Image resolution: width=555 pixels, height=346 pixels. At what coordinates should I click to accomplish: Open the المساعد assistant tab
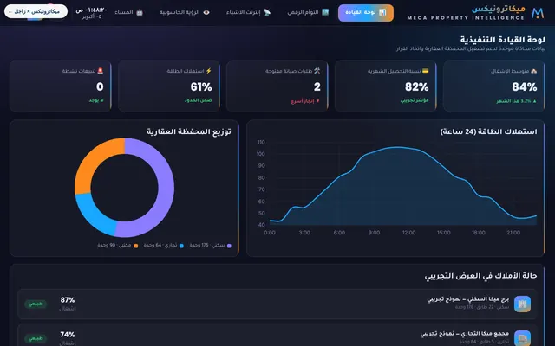(x=129, y=13)
